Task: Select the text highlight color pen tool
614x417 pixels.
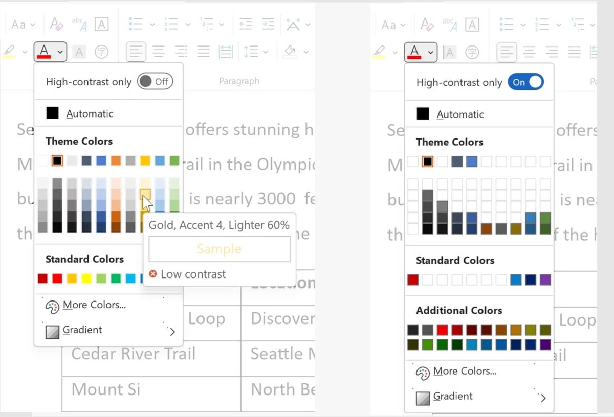Action: 9,51
